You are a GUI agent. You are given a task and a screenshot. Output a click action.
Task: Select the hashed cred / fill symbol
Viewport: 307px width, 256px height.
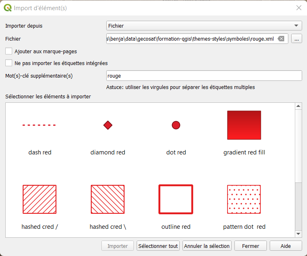(x=39, y=199)
